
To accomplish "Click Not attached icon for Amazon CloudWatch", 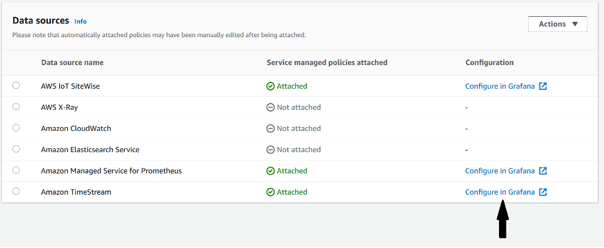I will point(270,128).
